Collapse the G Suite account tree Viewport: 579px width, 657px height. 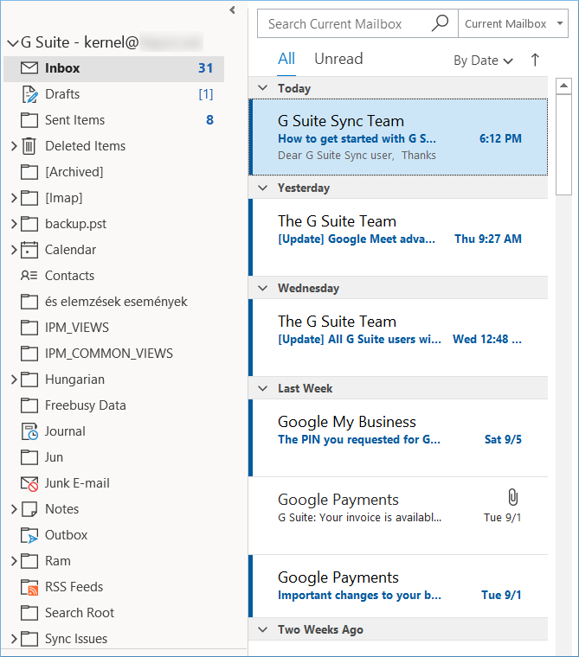point(13,42)
